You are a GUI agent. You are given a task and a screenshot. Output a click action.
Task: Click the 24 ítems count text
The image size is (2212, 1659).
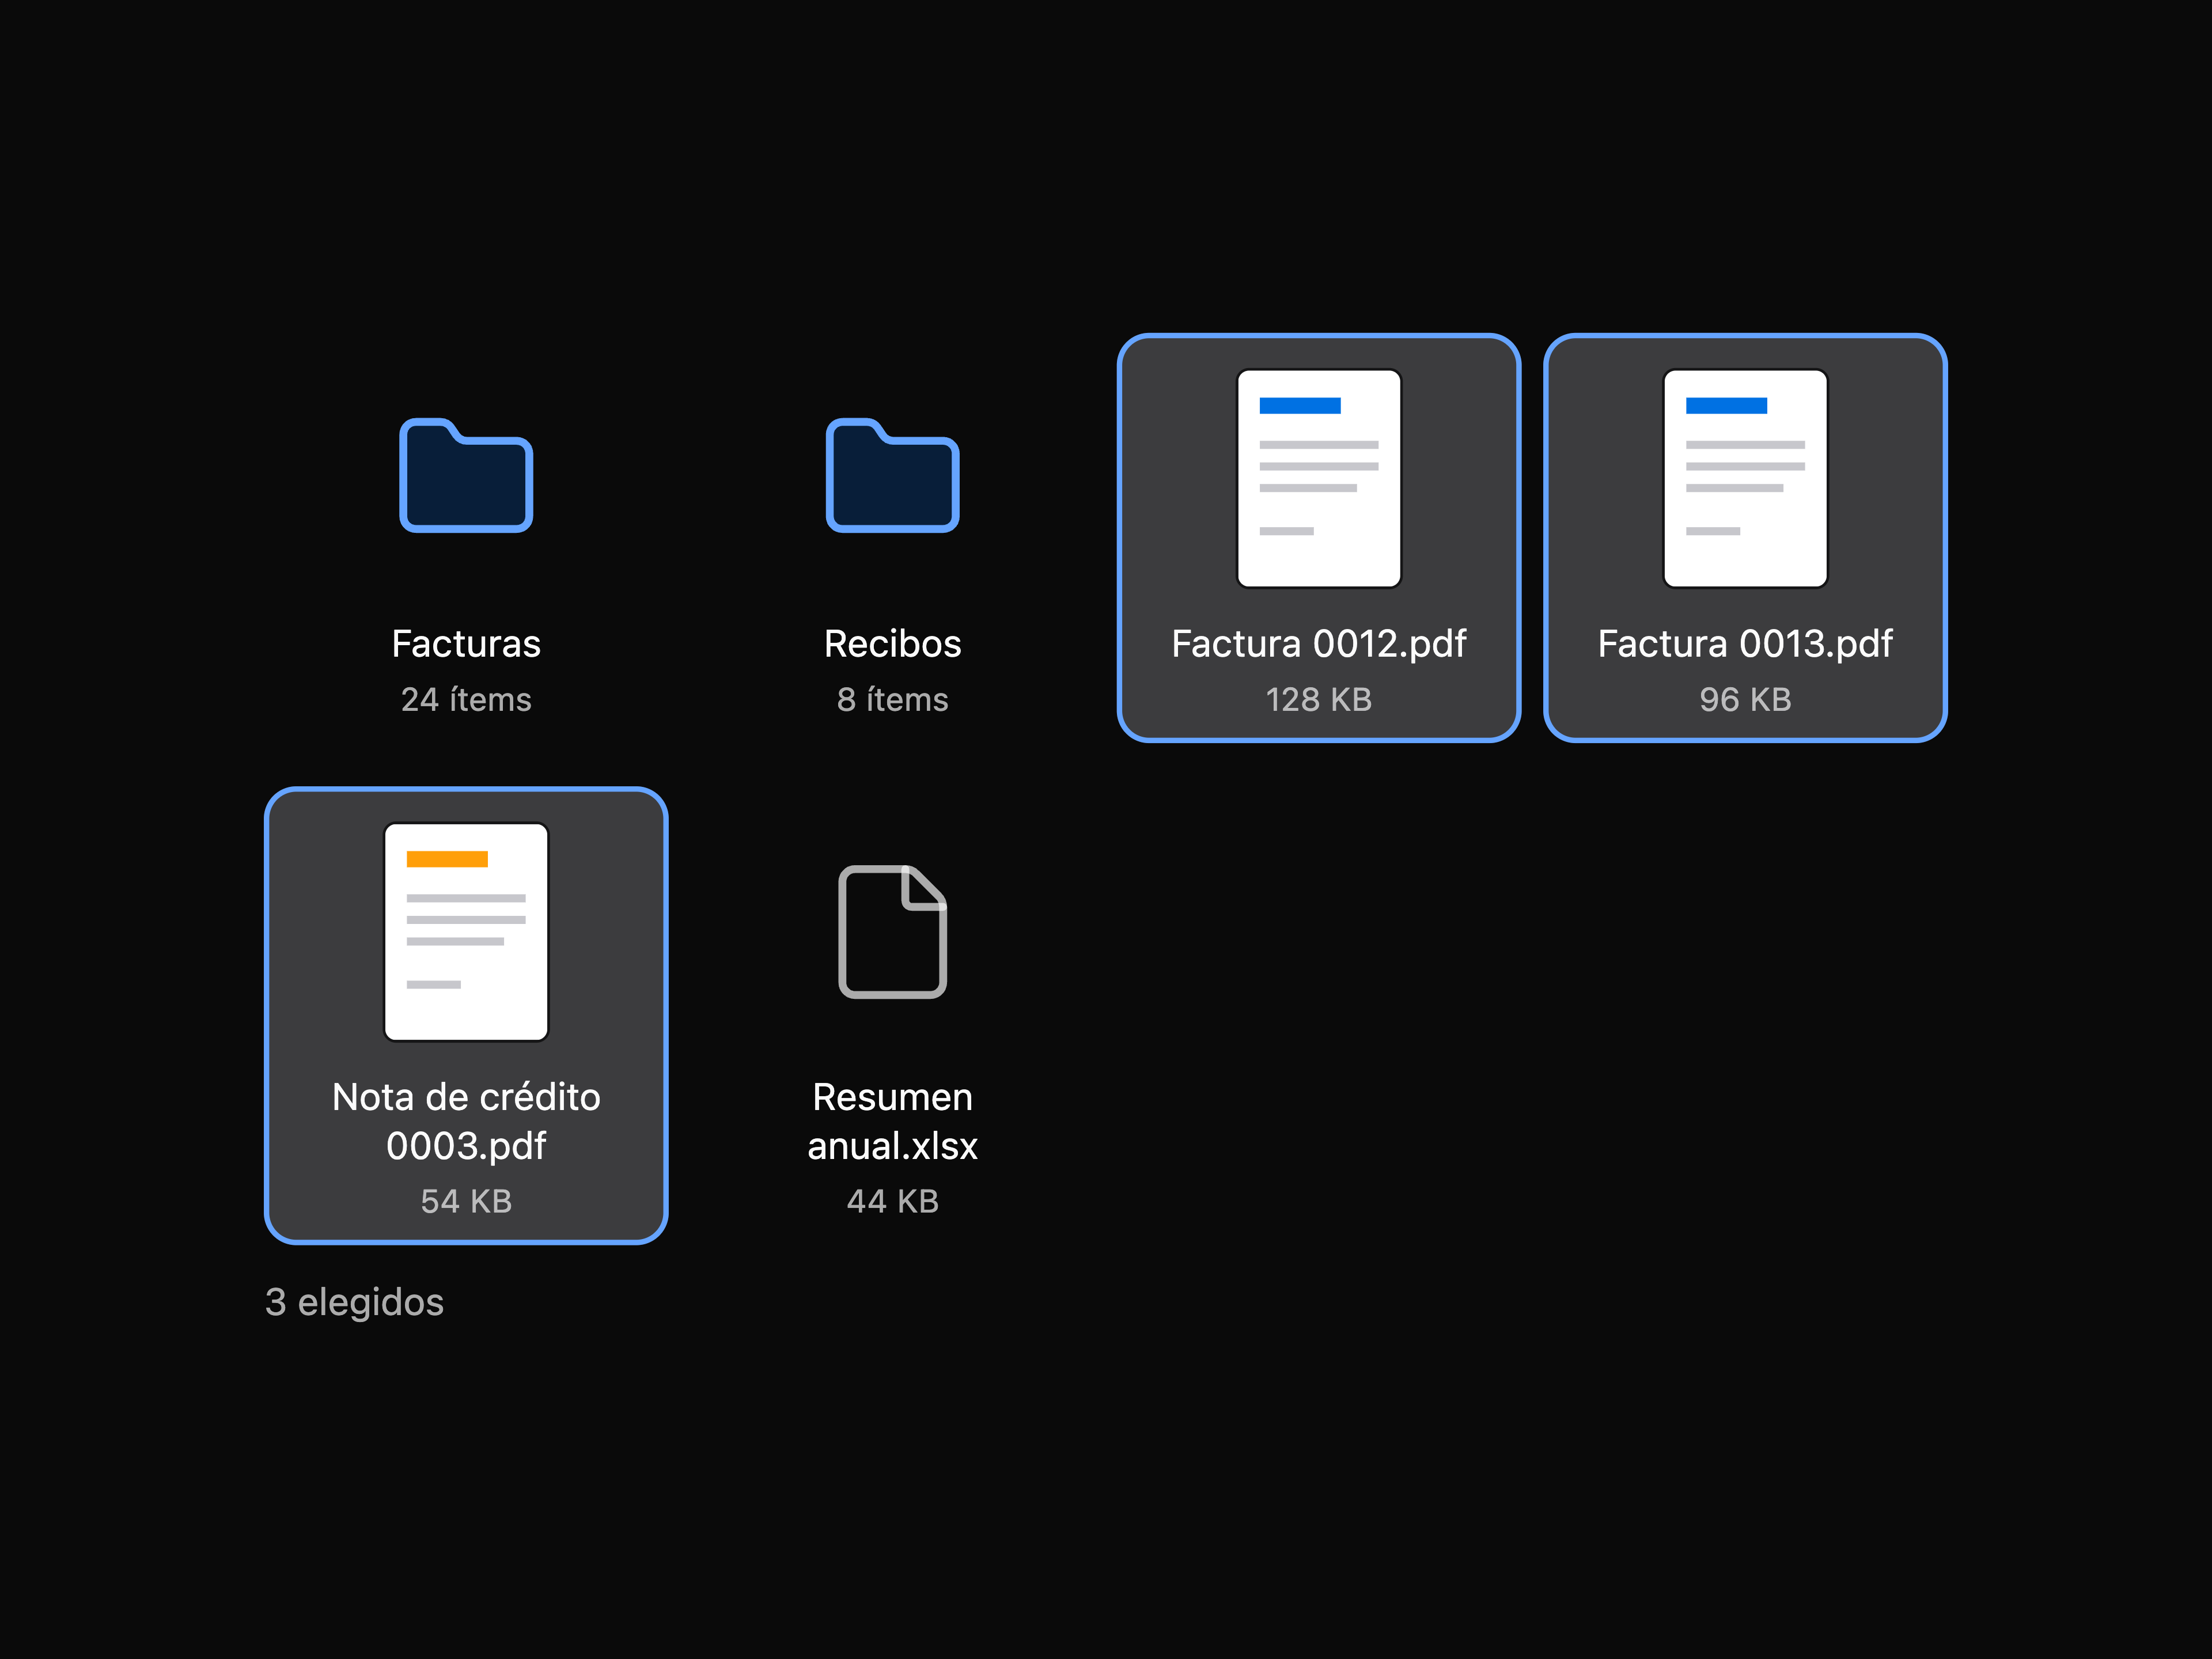click(x=466, y=699)
